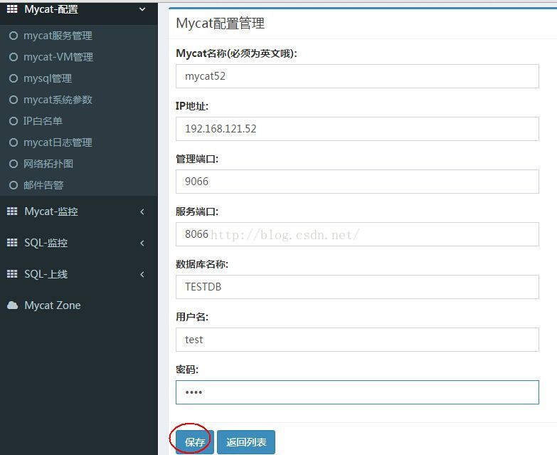557x455 pixels.
Task: Click the IP地址 label
Action: coord(192,106)
